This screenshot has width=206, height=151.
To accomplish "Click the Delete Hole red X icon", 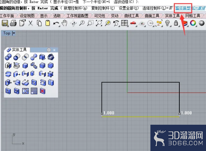I will (x=43, y=91).
